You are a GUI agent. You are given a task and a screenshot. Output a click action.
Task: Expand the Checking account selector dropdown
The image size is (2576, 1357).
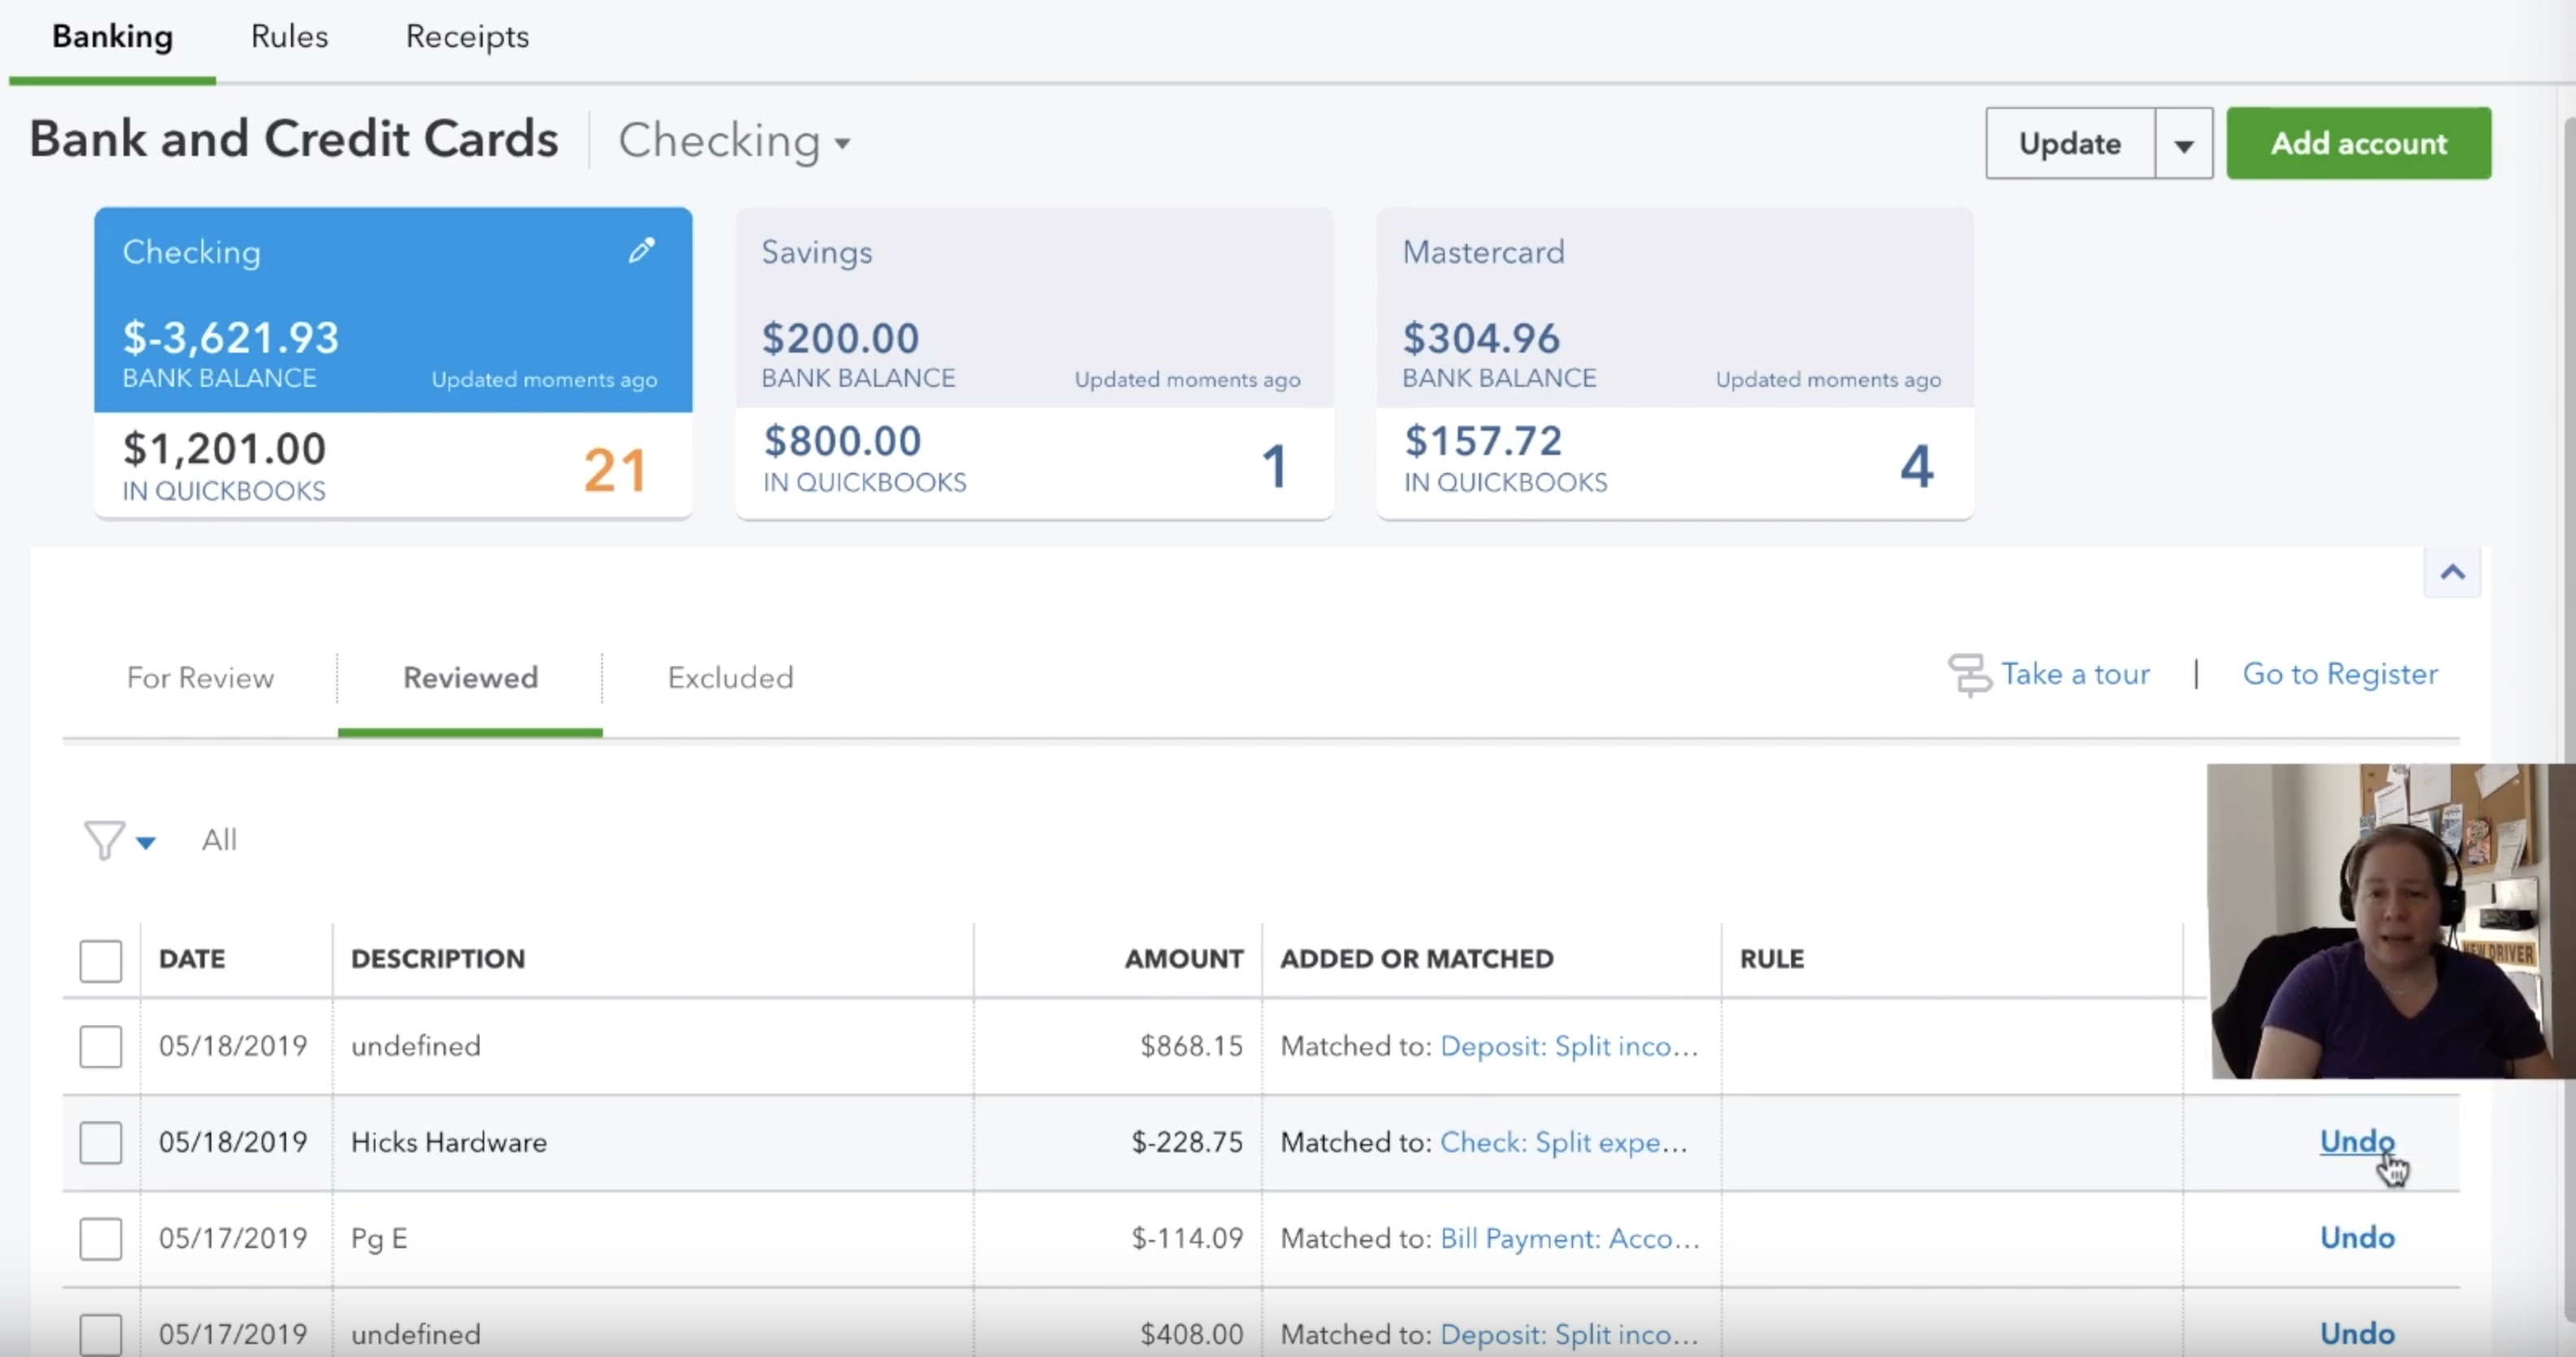coord(735,141)
